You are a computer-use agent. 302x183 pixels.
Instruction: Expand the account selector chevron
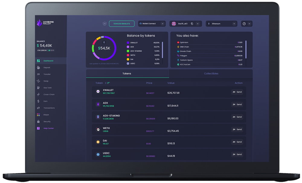(198, 24)
